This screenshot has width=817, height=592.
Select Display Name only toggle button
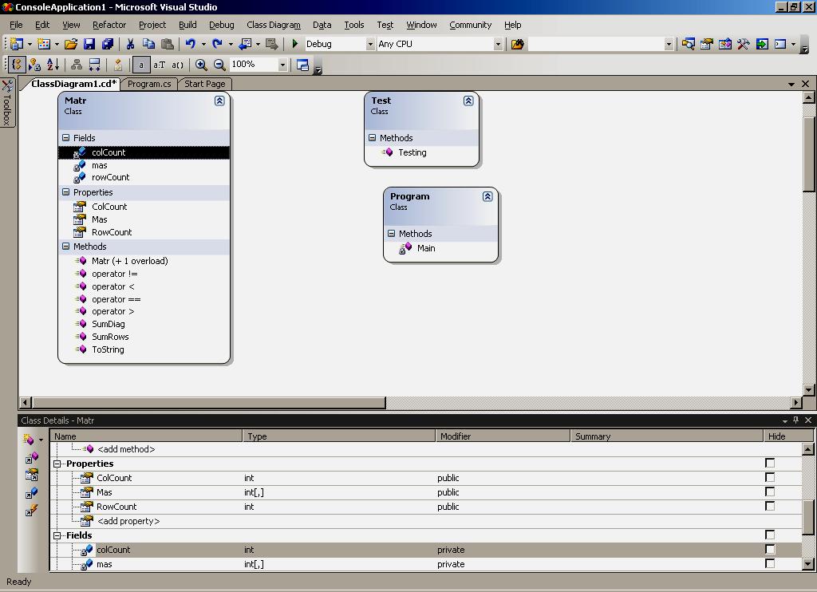click(140, 65)
